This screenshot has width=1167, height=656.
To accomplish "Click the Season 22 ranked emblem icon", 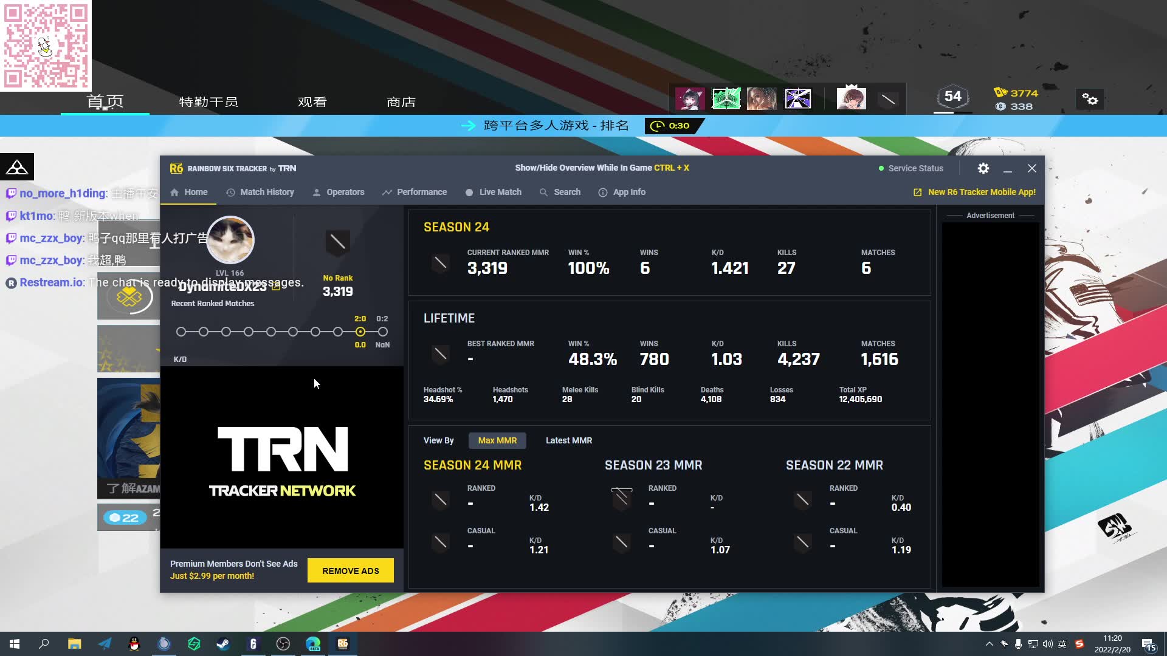I will (x=803, y=499).
